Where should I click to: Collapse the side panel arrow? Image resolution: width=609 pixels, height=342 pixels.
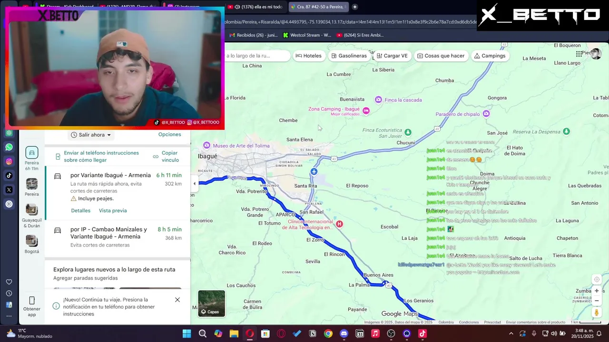[194, 183]
